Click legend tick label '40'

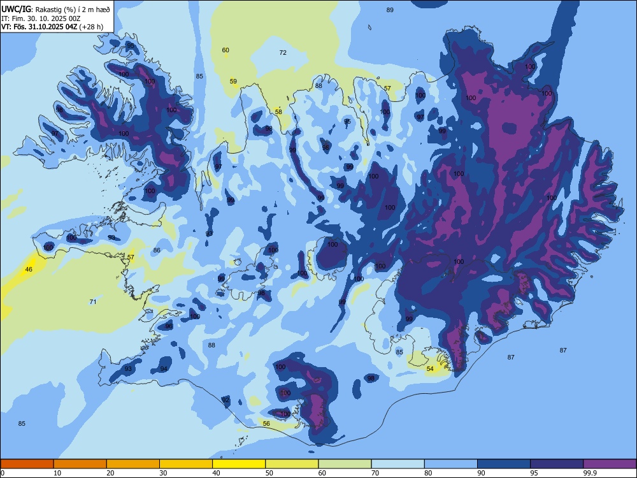(x=217, y=473)
